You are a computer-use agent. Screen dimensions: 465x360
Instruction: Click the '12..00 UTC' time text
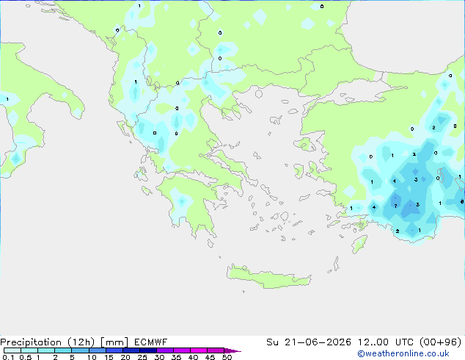[387, 342]
